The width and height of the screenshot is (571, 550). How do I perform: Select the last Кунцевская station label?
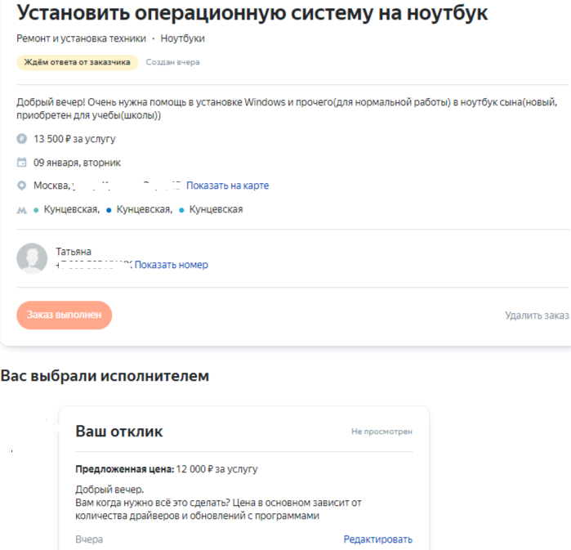[216, 209]
